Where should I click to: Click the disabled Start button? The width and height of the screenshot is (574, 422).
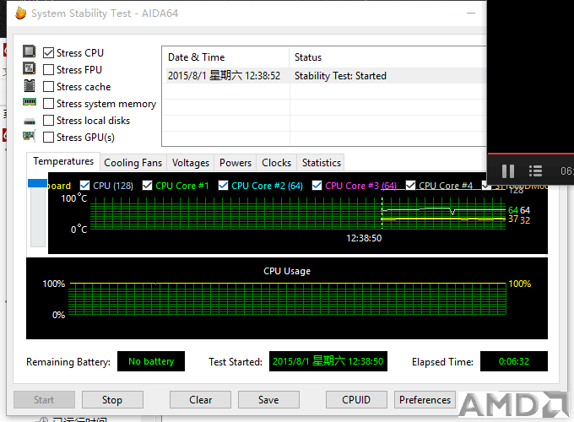(44, 400)
